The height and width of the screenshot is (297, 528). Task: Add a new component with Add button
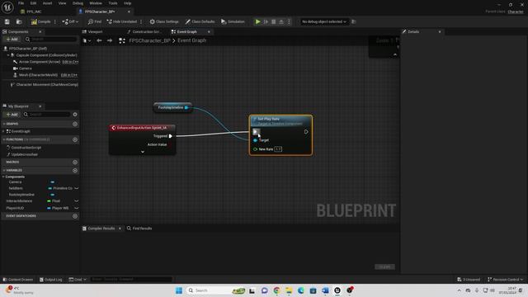click(x=12, y=39)
